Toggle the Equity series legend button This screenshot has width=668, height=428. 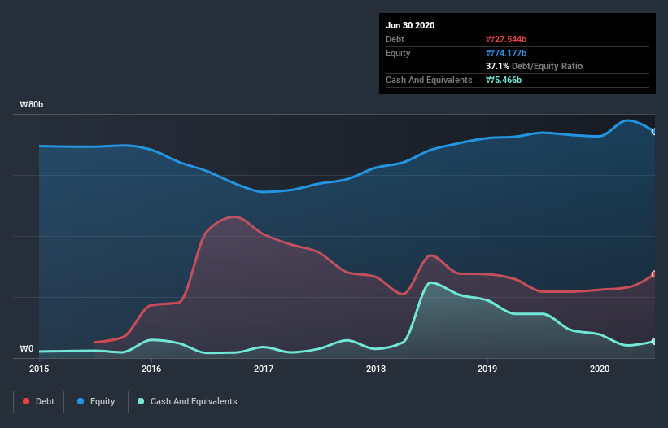(x=96, y=402)
